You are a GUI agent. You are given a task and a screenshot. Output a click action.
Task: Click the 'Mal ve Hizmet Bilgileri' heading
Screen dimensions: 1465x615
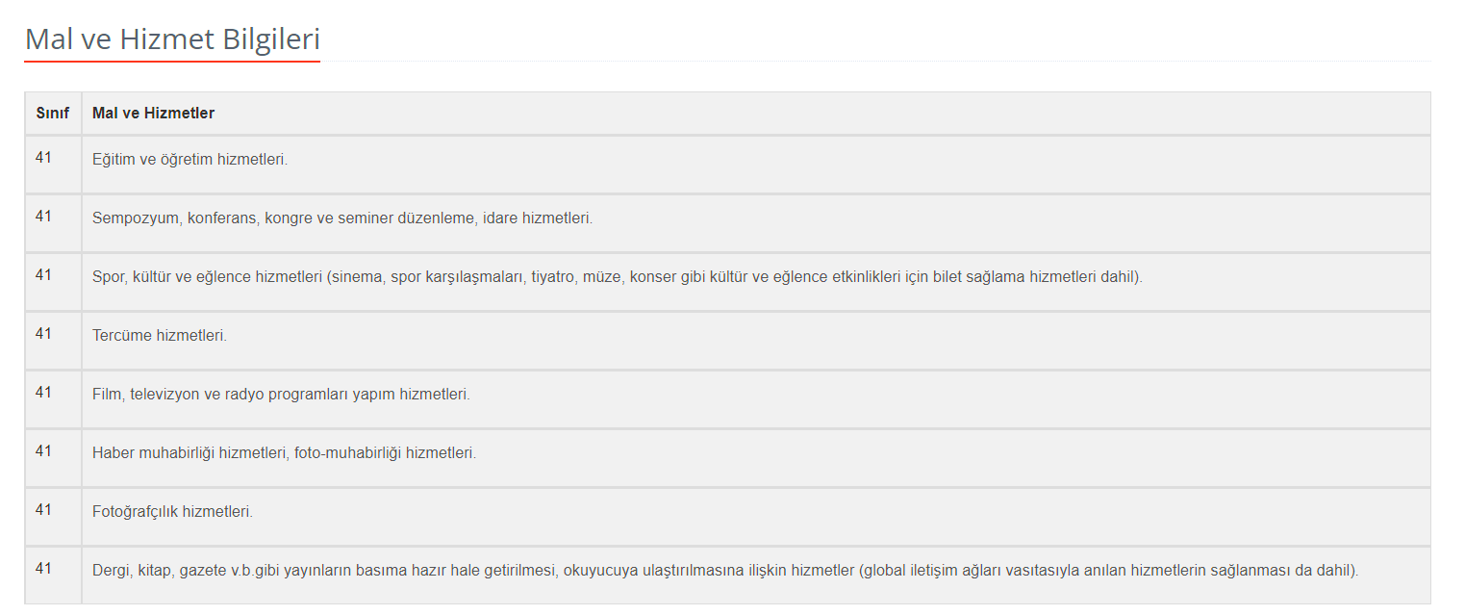[x=172, y=39]
